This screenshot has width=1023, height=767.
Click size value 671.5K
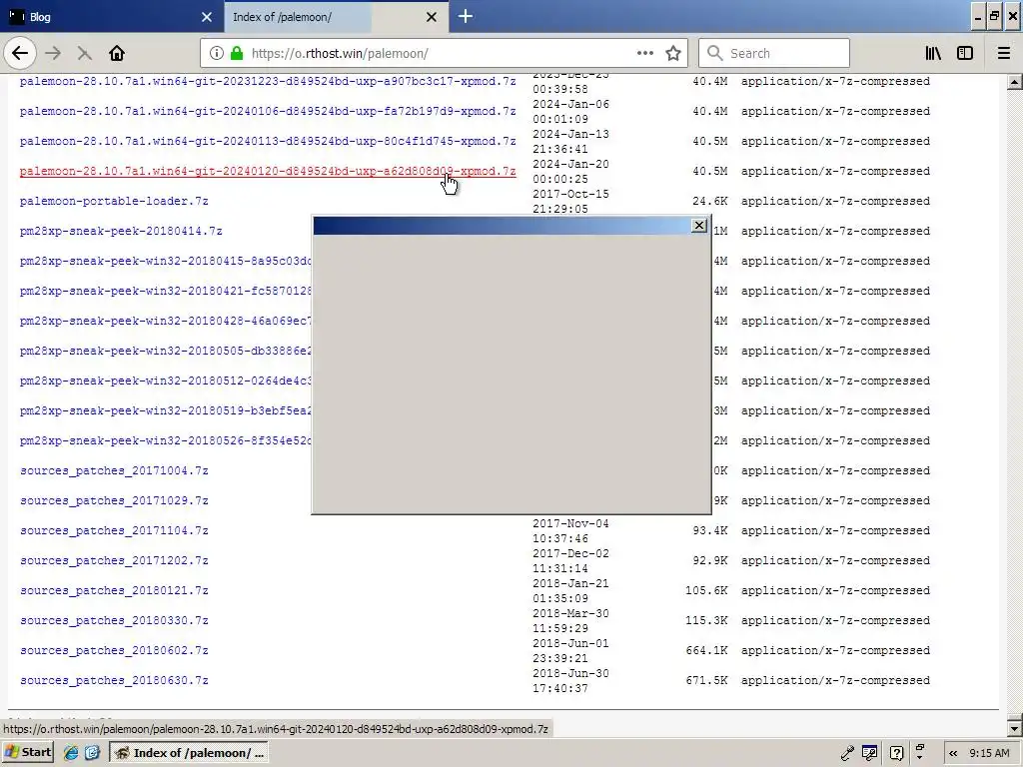click(x=706, y=681)
